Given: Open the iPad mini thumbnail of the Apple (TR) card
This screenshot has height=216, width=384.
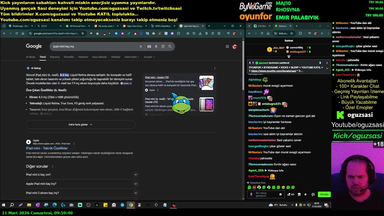Looking at the screenshot, I should [x=206, y=83].
